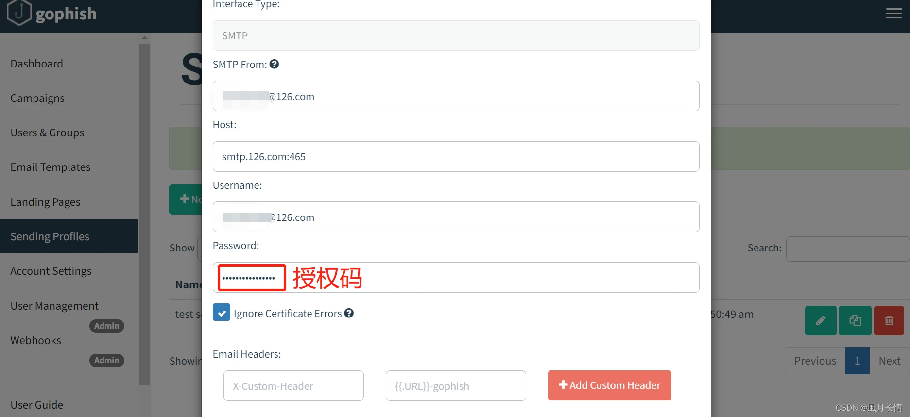Open Users & Groups page
This screenshot has width=910, height=417.
(47, 133)
